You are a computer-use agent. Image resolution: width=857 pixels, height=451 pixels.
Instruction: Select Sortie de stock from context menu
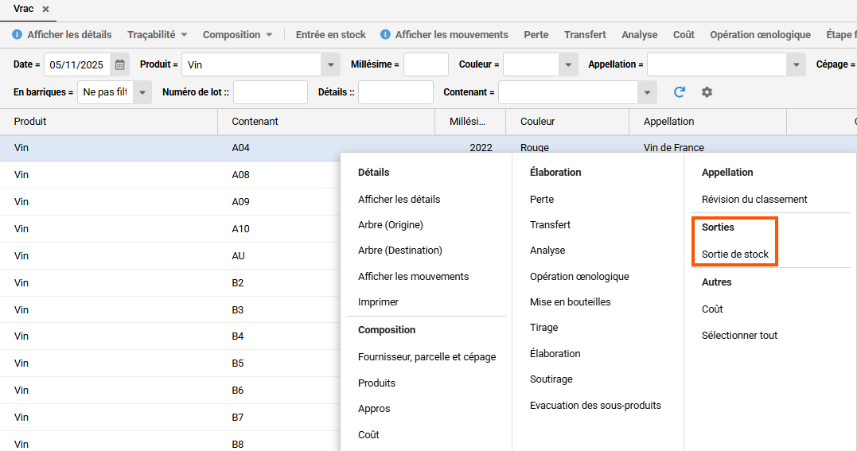(x=734, y=255)
